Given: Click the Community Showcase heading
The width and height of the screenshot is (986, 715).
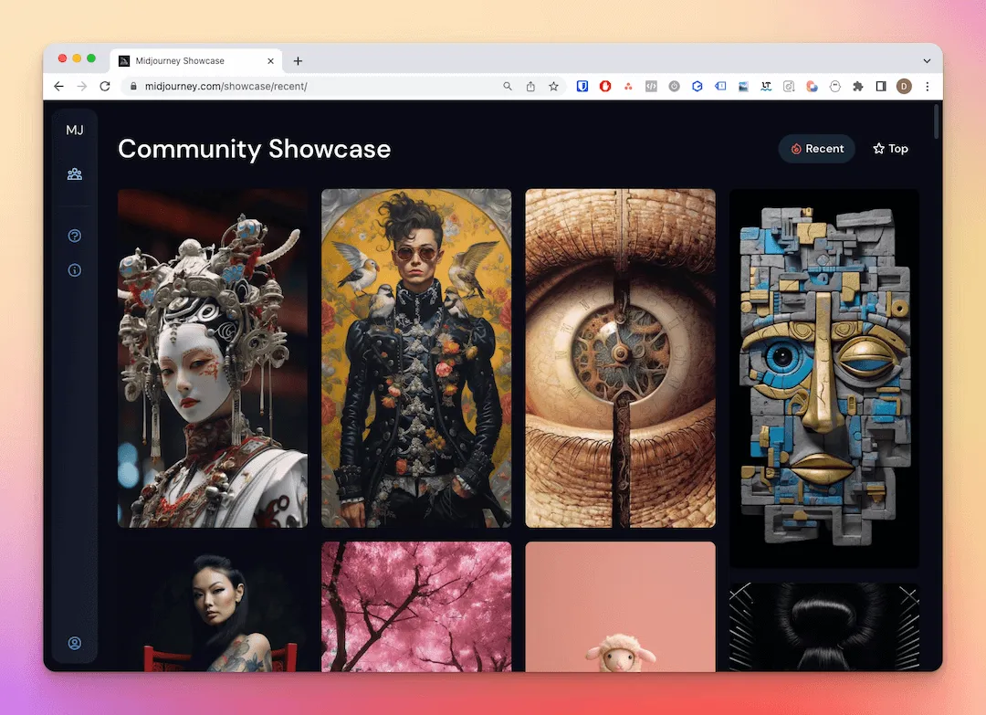Looking at the screenshot, I should pos(254,149).
